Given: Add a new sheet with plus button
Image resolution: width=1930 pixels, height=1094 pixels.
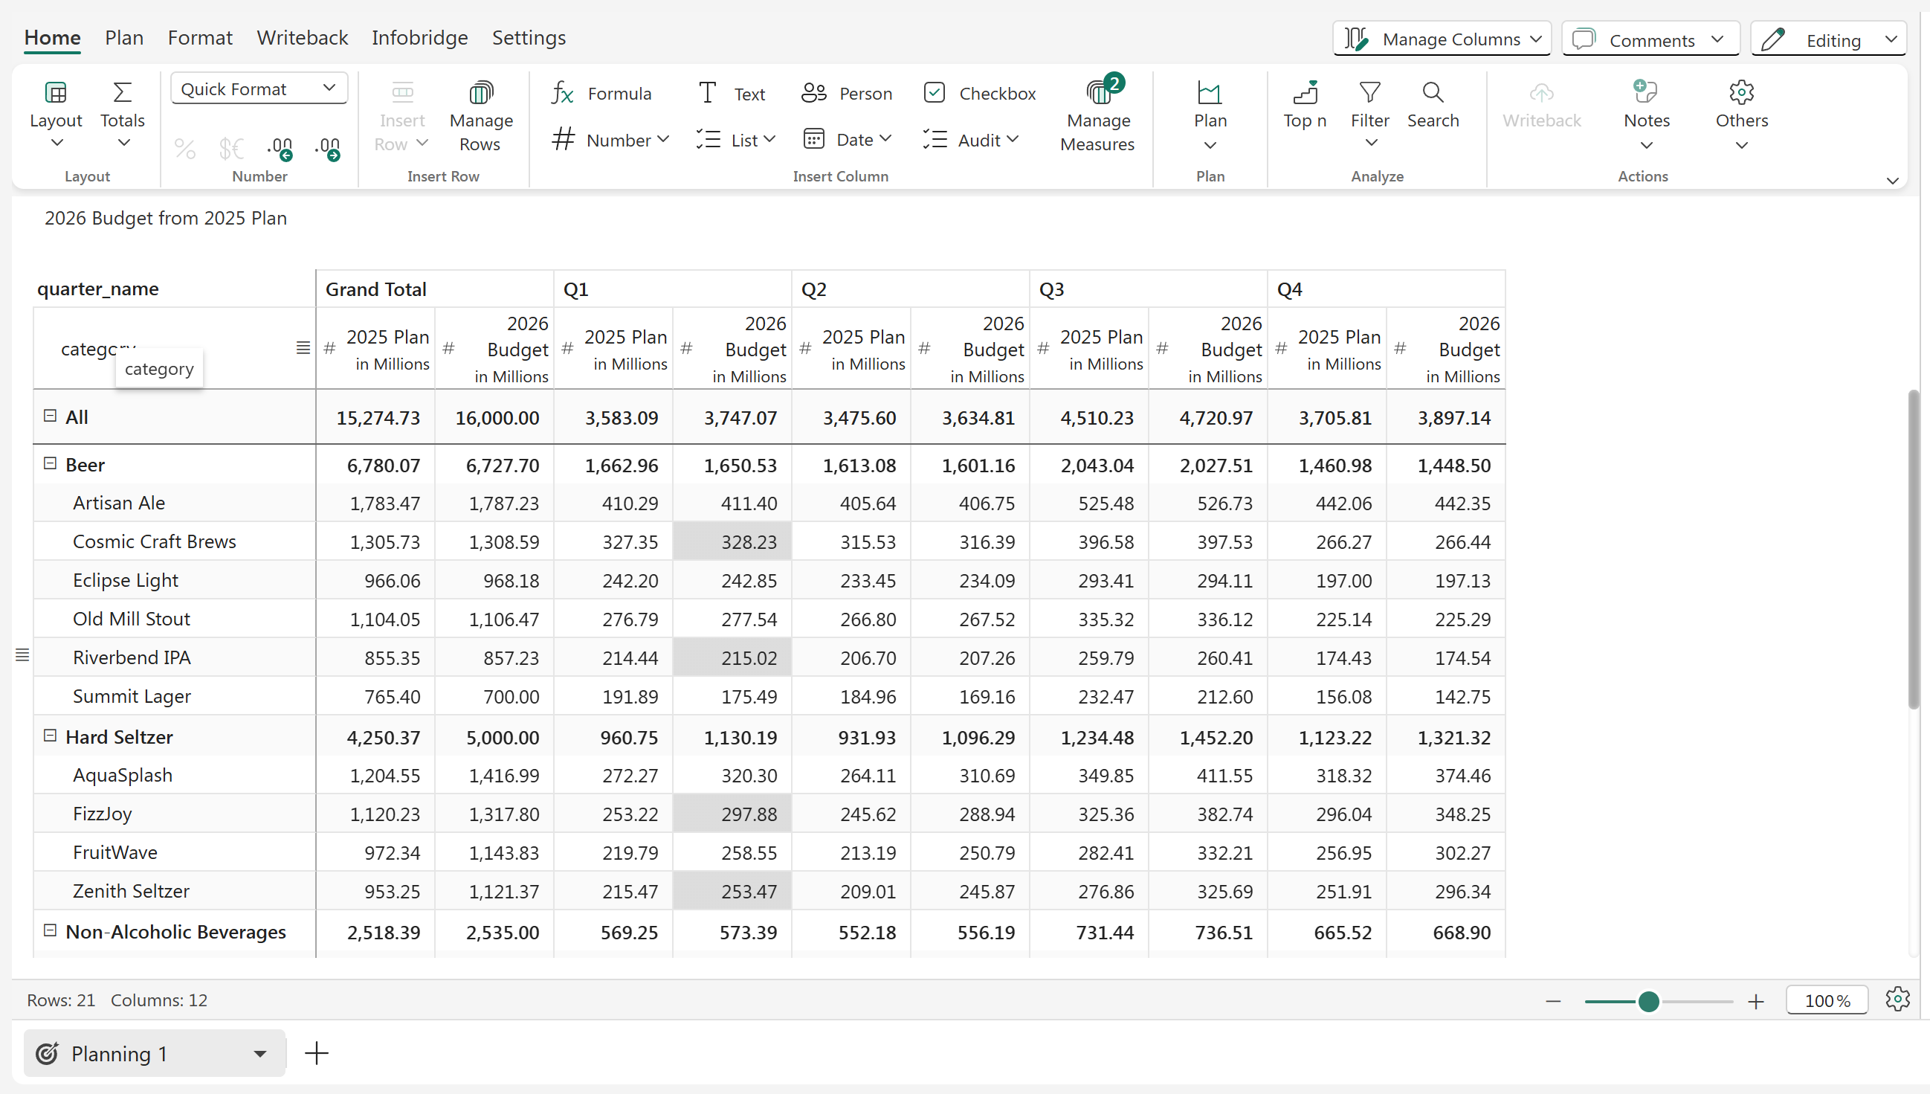Looking at the screenshot, I should (x=316, y=1053).
